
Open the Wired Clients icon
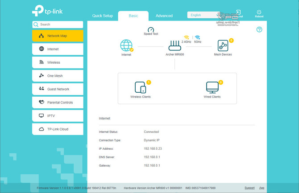pos(212,87)
